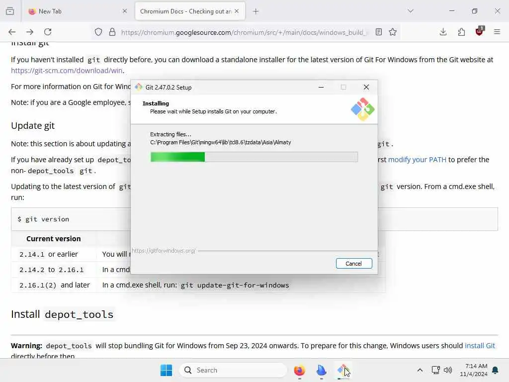Click 'Current version' table header
The image size is (509, 382).
coord(54,239)
